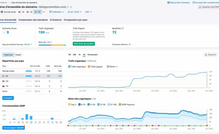Click the favorite star next to birdypromotion.com

(x=71, y=7)
